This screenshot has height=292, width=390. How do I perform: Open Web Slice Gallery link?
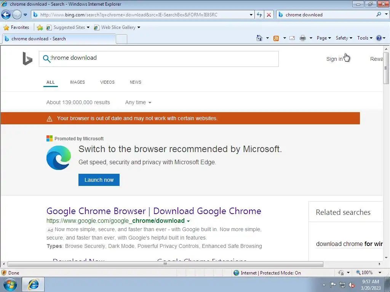click(x=117, y=27)
